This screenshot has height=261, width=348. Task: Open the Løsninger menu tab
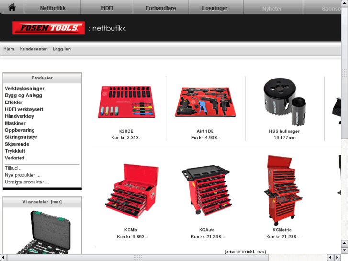tap(215, 8)
